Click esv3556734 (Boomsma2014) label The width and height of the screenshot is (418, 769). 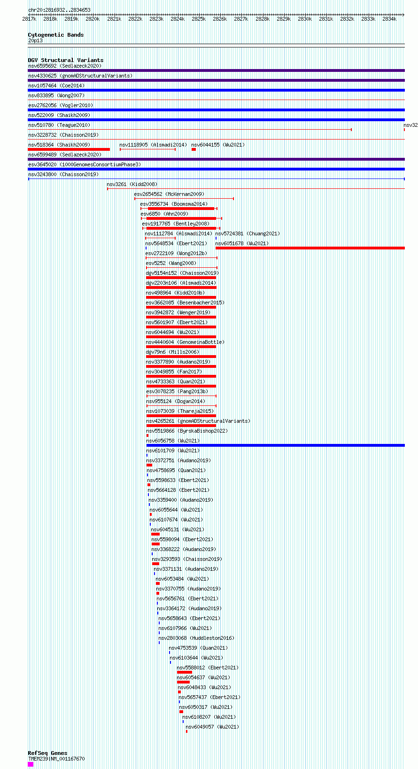[x=174, y=204]
